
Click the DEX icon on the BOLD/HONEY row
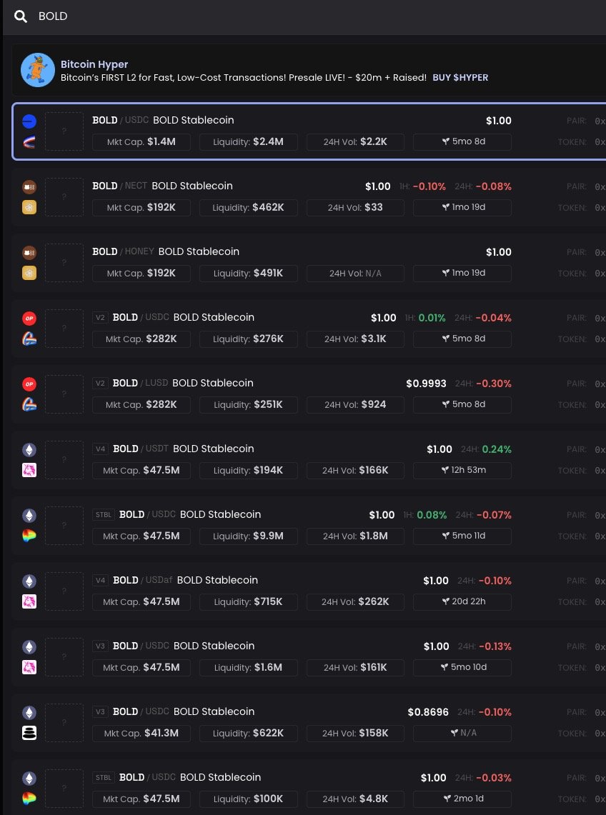click(x=29, y=274)
